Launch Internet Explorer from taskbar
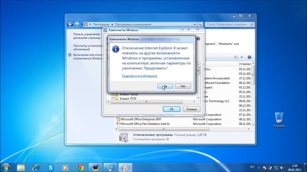The height and width of the screenshot is (172, 307). 35,168
